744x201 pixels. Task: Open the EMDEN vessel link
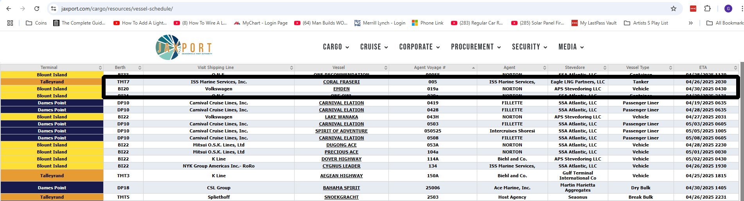pos(341,89)
